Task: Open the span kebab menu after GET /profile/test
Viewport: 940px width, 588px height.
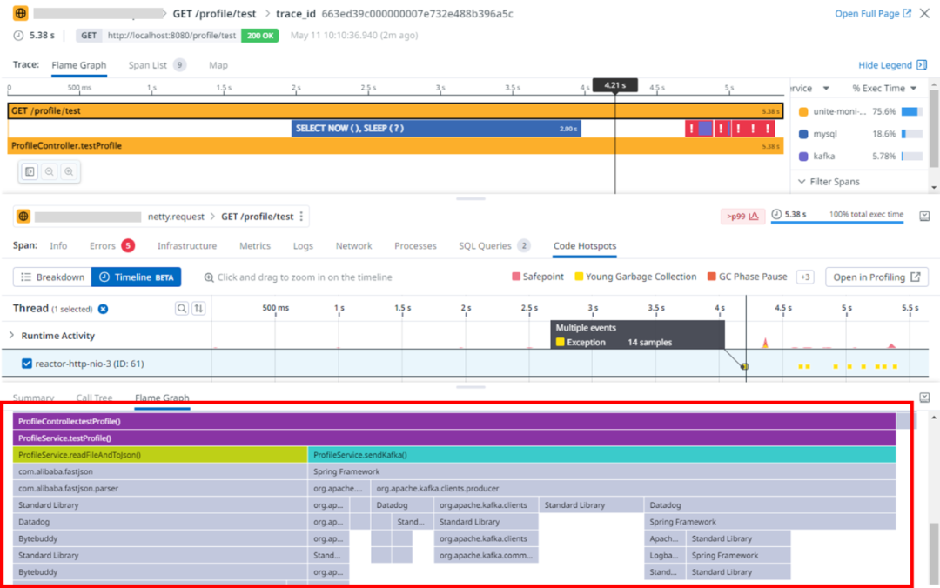Action: 302,217
